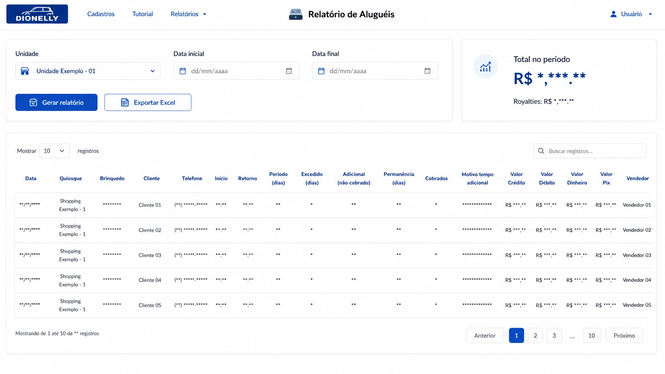Click left calendar icon in Data inicial

[x=183, y=71]
